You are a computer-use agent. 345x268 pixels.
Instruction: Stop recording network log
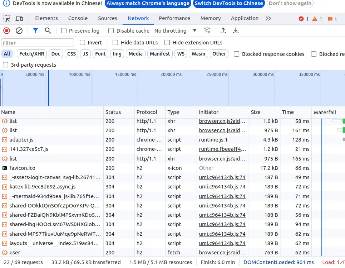click(x=6, y=31)
